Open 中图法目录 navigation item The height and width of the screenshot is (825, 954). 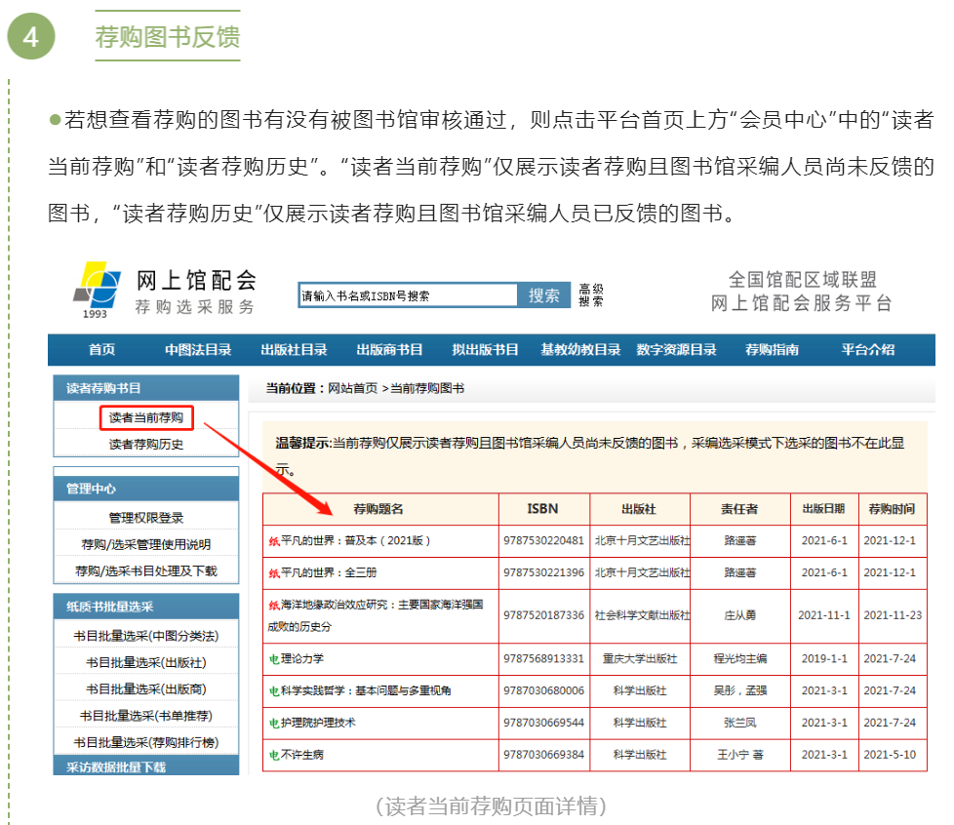pos(197,350)
